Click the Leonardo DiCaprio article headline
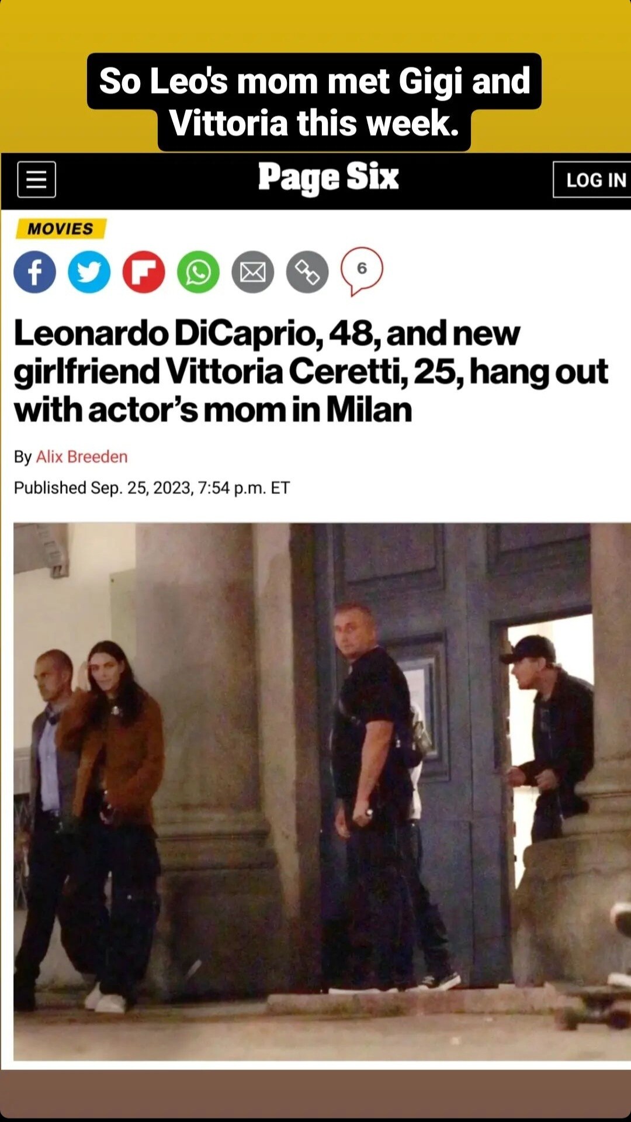631x1122 pixels. click(311, 371)
